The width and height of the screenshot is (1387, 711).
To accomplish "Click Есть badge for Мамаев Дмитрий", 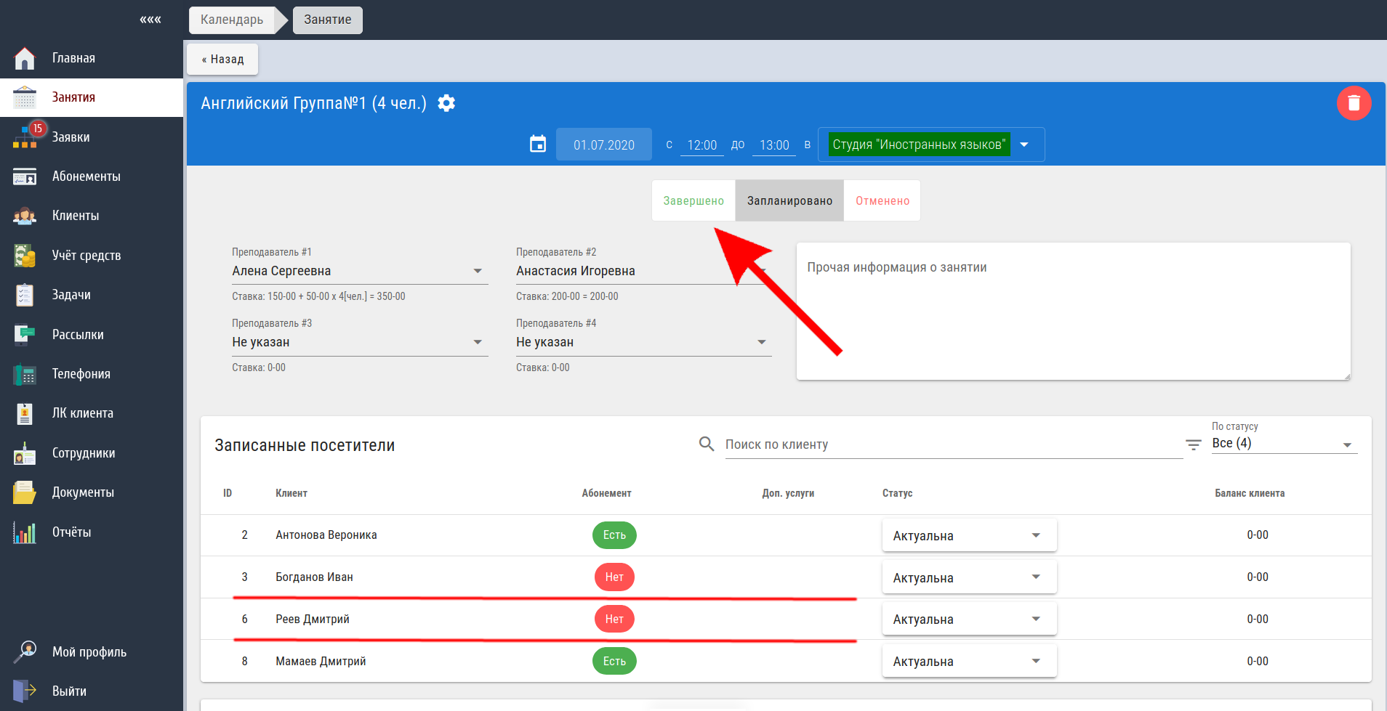I will coord(614,661).
